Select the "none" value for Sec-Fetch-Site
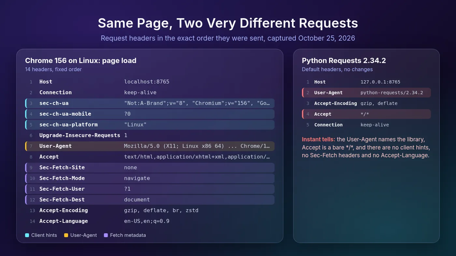Screen dimensions: 456x256 point(131,168)
